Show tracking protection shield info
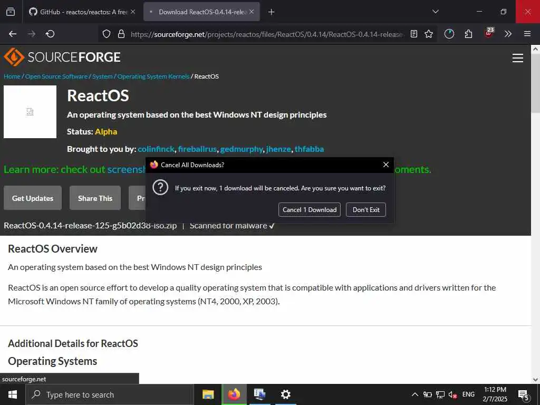The height and width of the screenshot is (405, 540). pyautogui.click(x=107, y=34)
